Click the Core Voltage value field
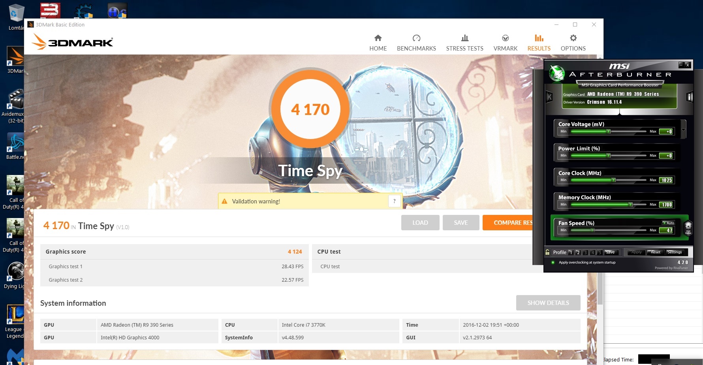The width and height of the screenshot is (703, 365). coord(666,132)
